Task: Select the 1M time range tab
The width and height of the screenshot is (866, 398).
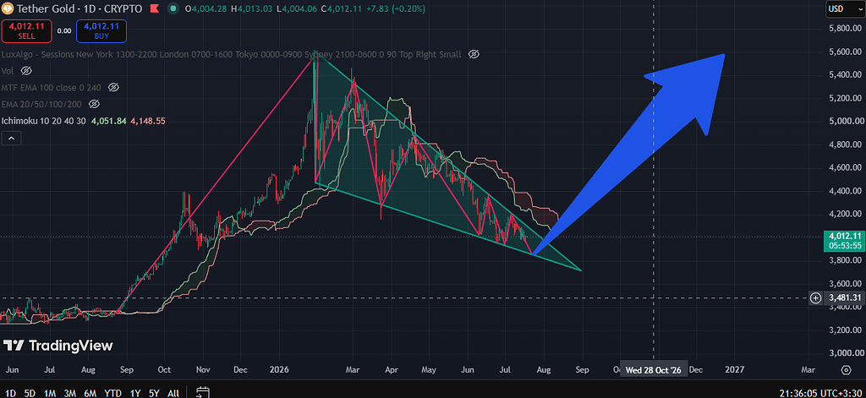Action: 50,393
